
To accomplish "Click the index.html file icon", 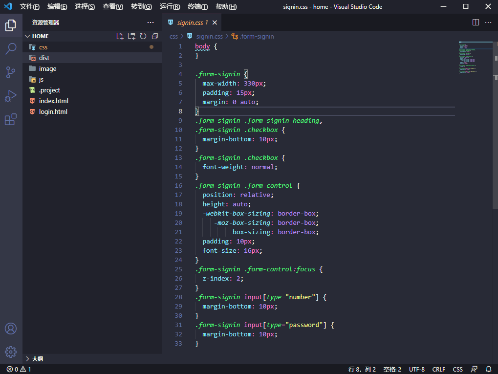I will point(32,101).
